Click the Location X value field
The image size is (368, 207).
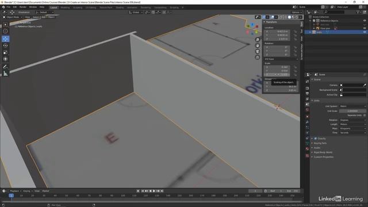point(277,32)
